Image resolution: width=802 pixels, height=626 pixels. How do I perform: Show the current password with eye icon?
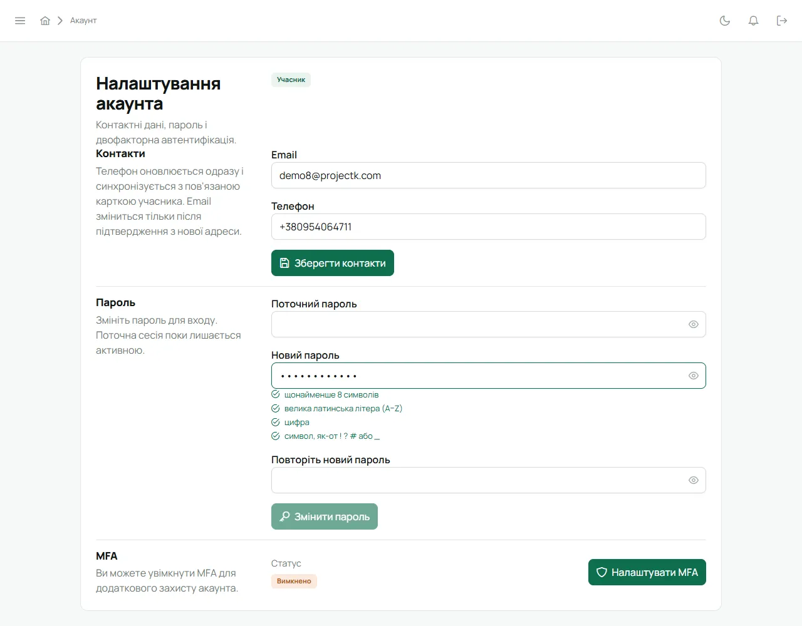(694, 324)
